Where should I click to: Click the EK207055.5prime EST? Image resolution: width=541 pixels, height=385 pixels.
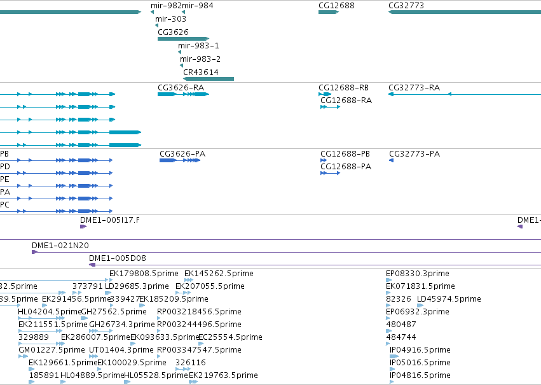183,293
